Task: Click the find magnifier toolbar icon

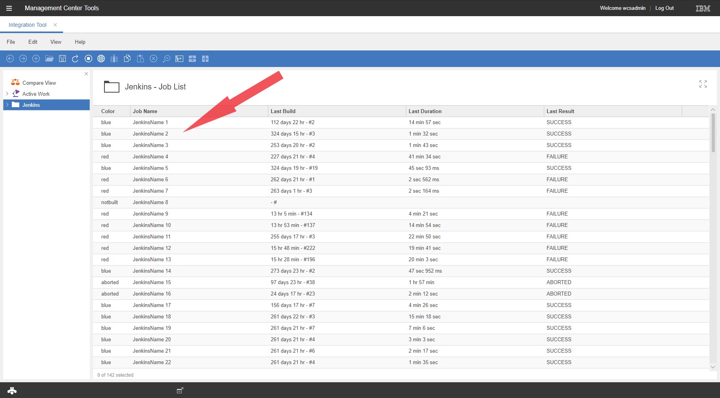Action: (167, 59)
